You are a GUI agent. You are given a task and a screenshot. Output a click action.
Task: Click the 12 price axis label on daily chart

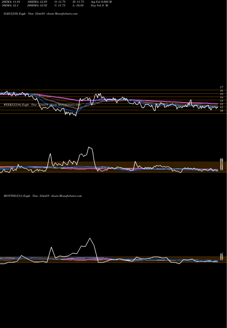(222, 104)
